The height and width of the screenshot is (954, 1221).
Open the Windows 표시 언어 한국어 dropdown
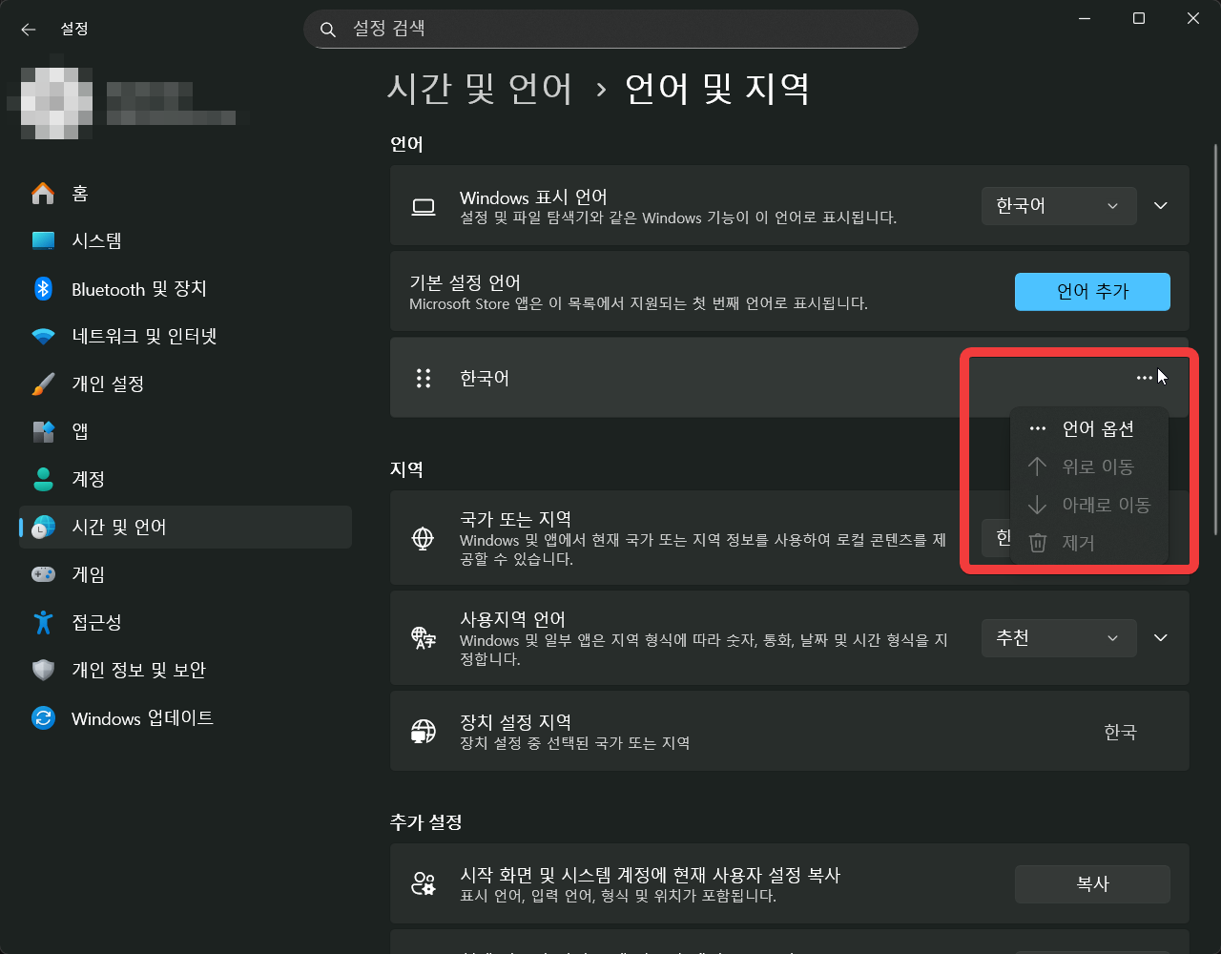click(1059, 206)
